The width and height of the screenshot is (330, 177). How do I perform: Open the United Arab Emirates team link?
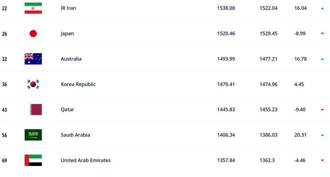[85, 160]
